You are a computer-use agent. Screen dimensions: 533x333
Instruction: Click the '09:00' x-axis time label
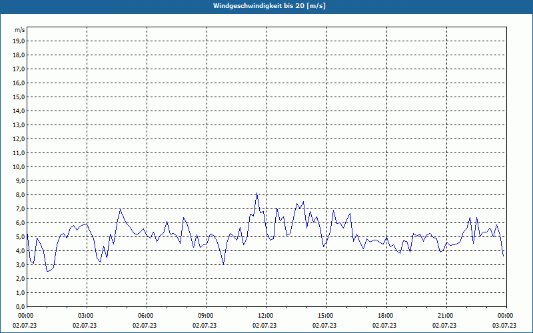click(207, 316)
